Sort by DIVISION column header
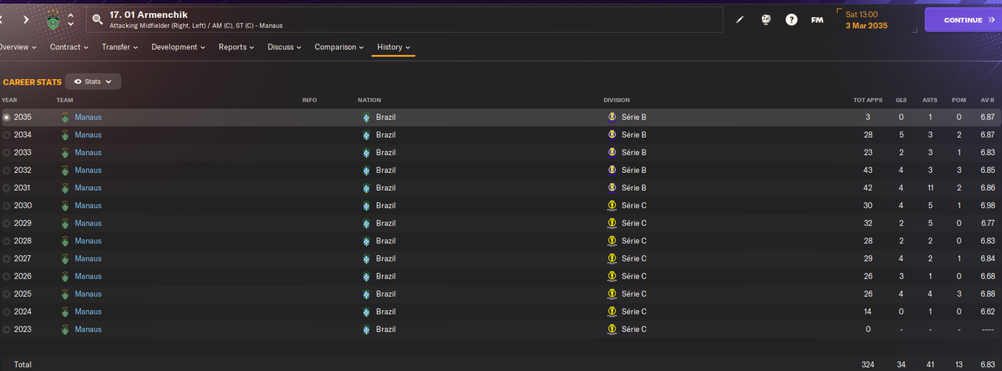 click(x=616, y=100)
